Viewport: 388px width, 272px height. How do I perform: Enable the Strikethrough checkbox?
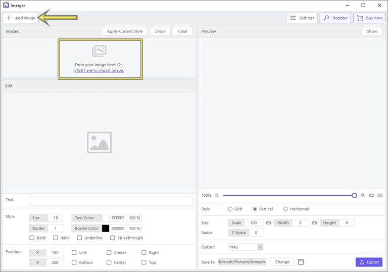(x=112, y=238)
